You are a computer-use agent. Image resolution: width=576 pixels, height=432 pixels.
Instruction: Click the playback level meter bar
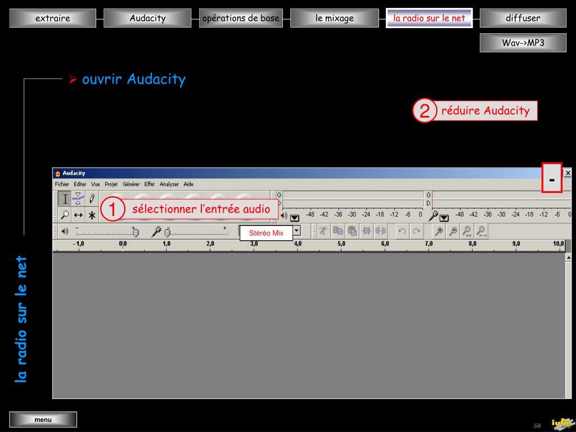[352, 199]
